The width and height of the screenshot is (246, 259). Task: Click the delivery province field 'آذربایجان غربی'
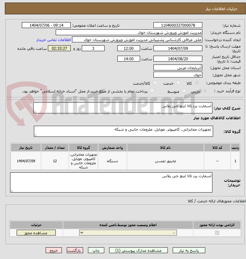pyautogui.click(x=178, y=68)
